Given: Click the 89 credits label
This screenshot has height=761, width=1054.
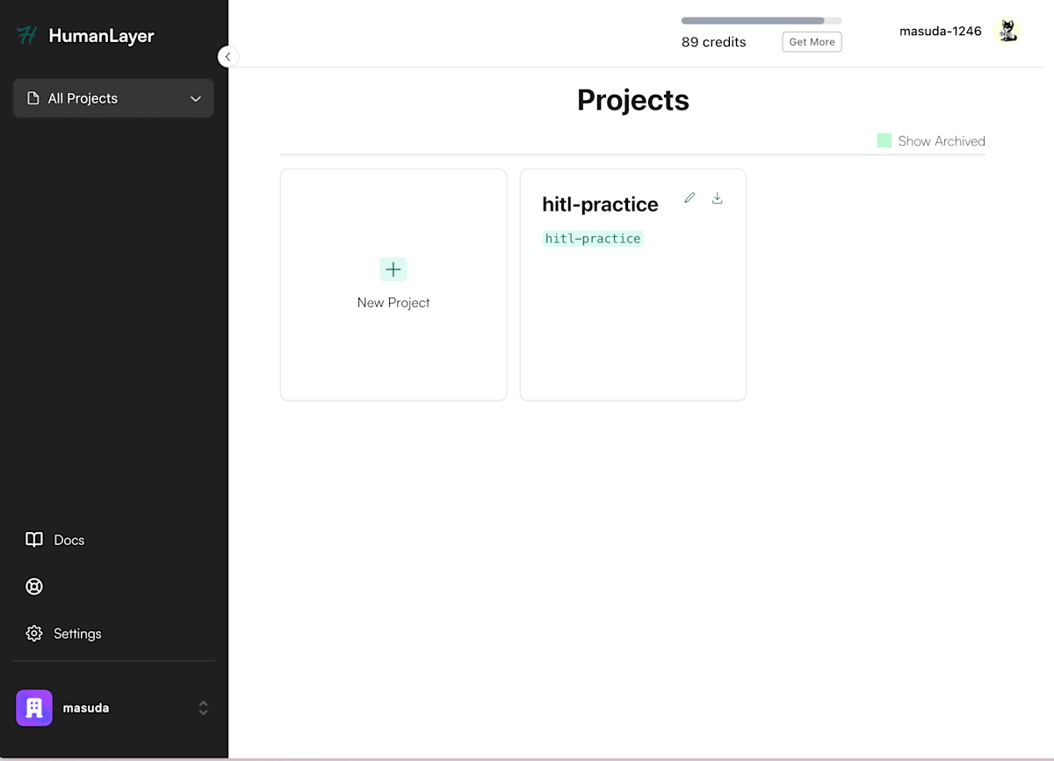Looking at the screenshot, I should [713, 42].
